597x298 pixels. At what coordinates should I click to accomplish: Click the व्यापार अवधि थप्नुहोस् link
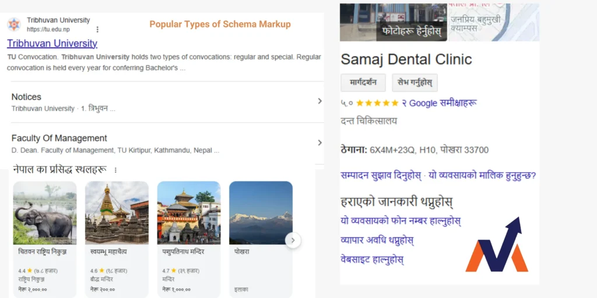tap(377, 240)
